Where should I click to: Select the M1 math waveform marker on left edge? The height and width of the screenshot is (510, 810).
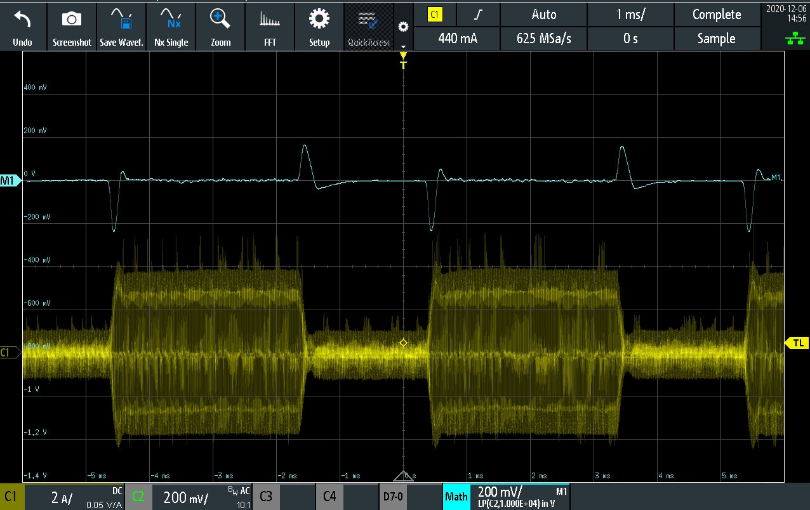(x=10, y=181)
